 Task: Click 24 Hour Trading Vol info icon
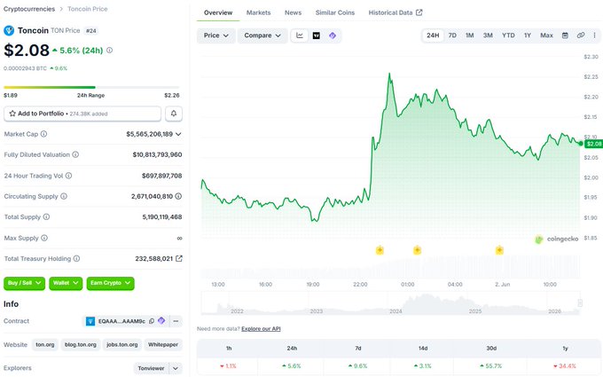(68, 176)
